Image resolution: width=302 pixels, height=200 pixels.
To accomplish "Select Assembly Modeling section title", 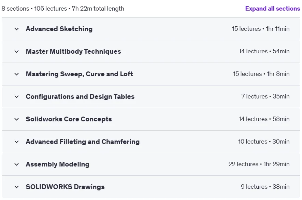I will (58, 164).
